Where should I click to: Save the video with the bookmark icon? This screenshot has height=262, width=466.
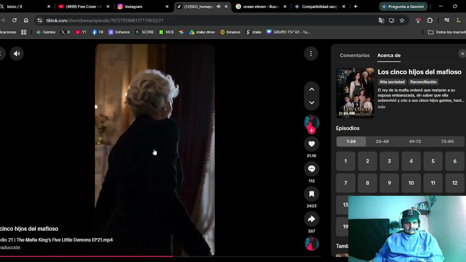click(312, 194)
